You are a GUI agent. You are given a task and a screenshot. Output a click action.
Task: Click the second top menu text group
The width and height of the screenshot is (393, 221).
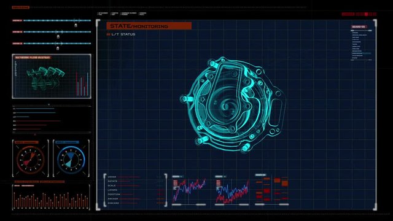(x=115, y=14)
